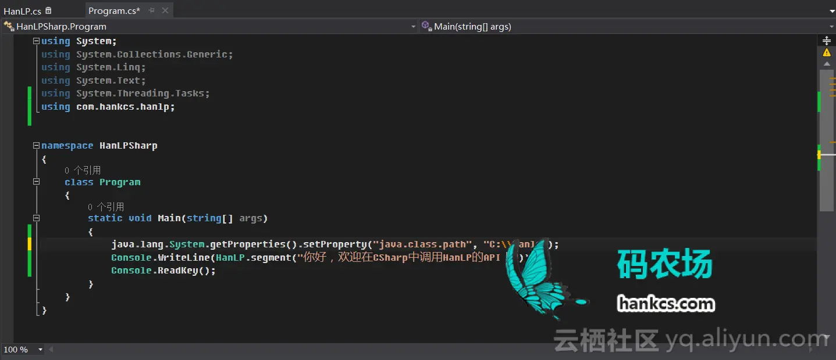This screenshot has height=360, width=836.
Task: Collapse the using directives block
Action: click(x=36, y=41)
